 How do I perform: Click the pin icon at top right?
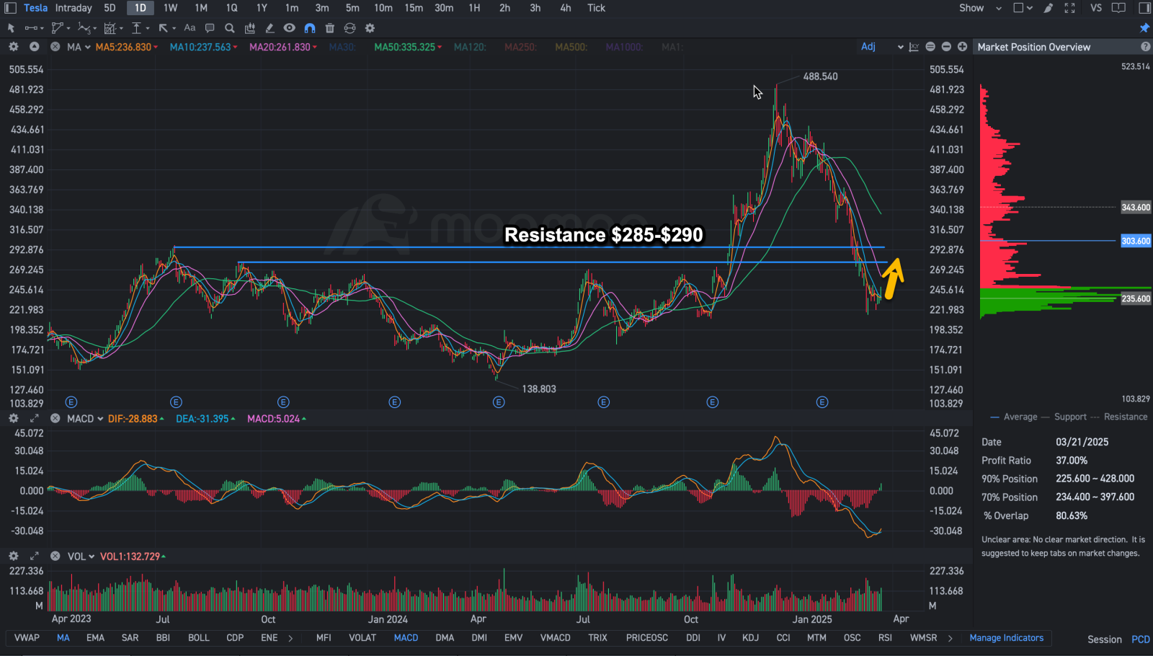(x=1144, y=28)
